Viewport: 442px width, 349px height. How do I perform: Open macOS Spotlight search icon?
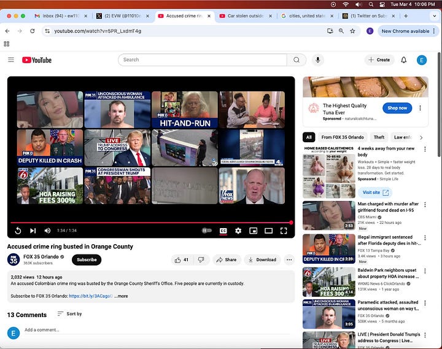pos(371,4)
